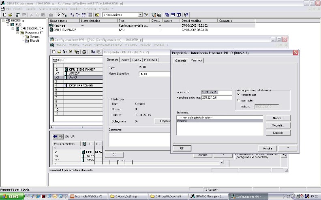Screen dimensions: 321x200
Task: Click Configure Network icon in SIMATIC toolbar
Action: 154,15
